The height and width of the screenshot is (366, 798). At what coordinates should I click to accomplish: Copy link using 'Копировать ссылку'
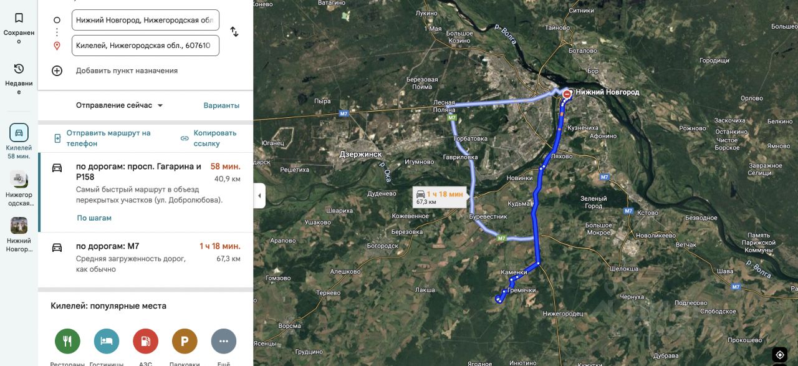coord(209,138)
